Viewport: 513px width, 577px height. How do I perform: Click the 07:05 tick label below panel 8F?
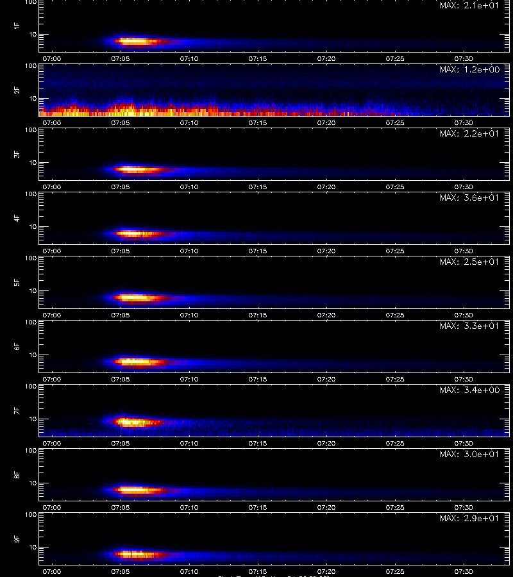coord(121,507)
